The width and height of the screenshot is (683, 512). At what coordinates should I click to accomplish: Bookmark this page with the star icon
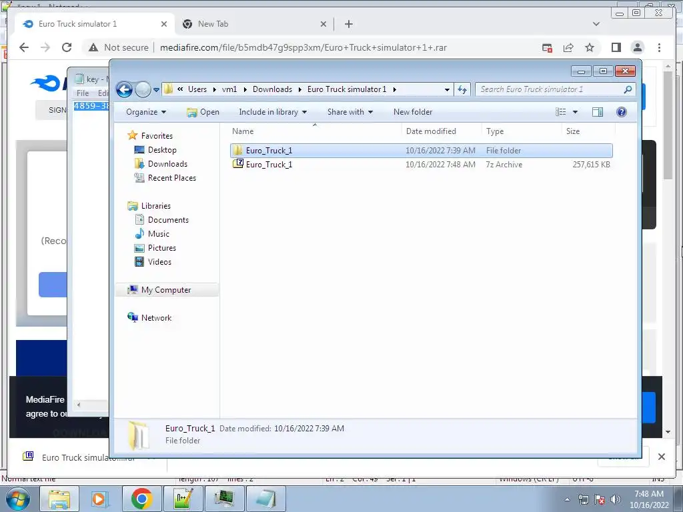coord(590,47)
